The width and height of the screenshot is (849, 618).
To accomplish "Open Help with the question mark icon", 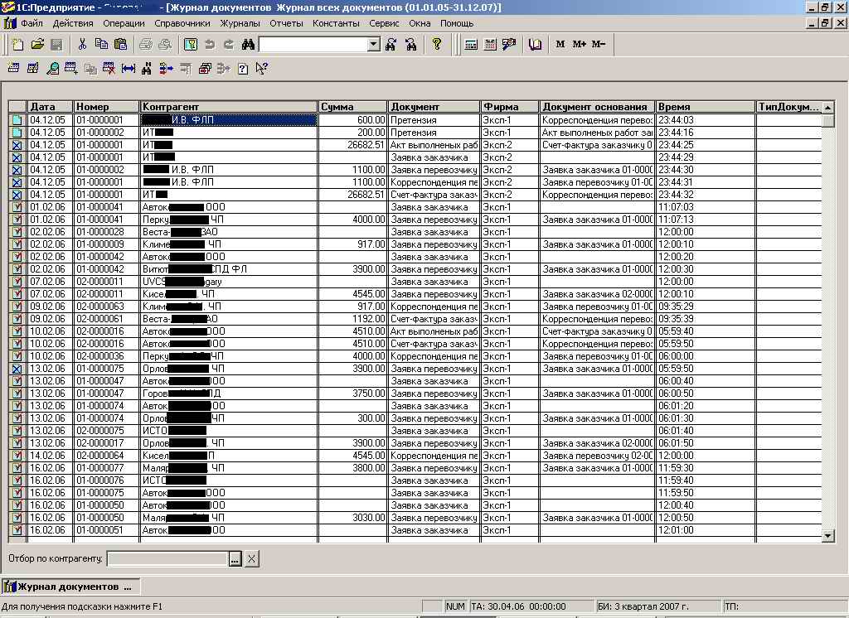I will tap(437, 45).
